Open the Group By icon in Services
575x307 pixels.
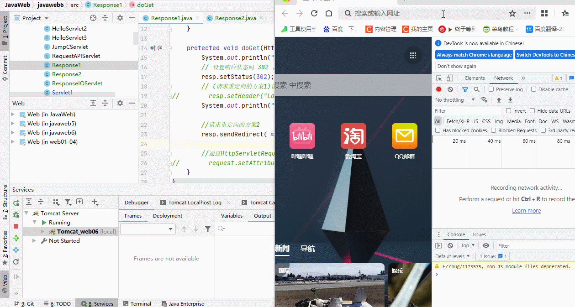tap(56, 202)
